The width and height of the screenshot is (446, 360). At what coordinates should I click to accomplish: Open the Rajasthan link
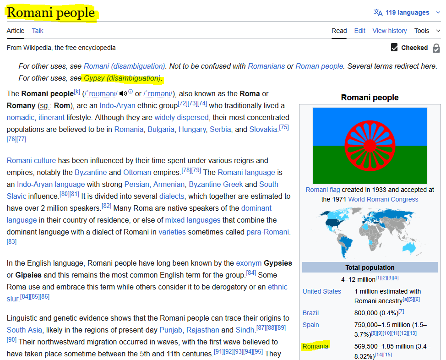203,330
